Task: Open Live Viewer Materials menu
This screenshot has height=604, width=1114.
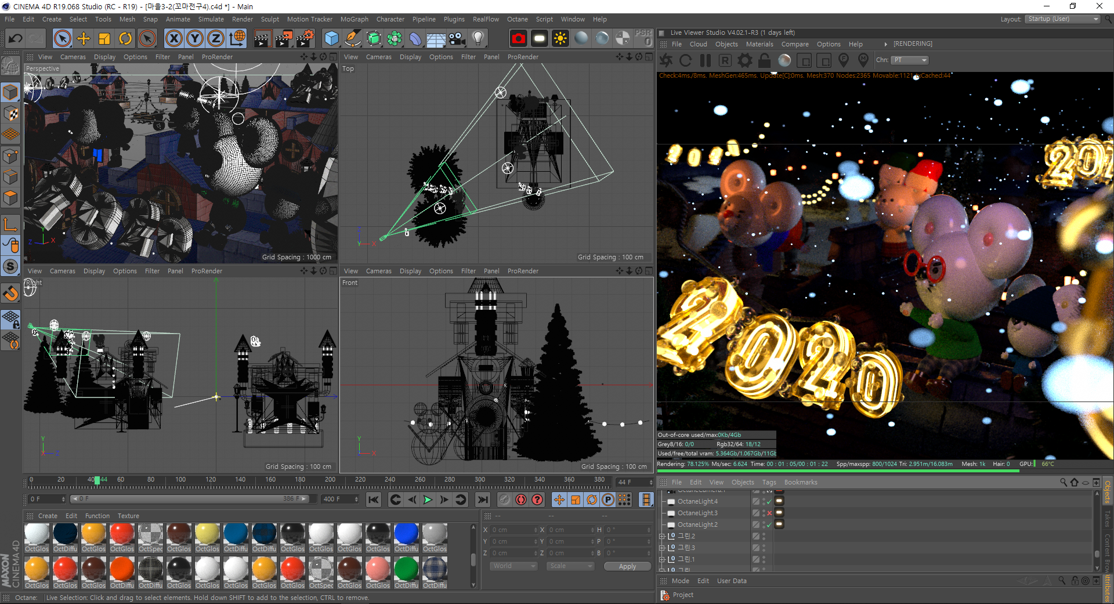Action: [x=759, y=44]
